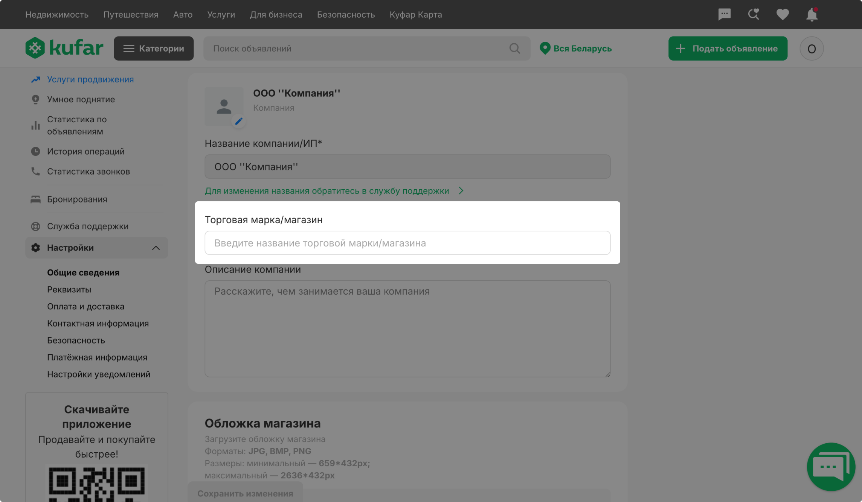
Task: Open the support chat widget bubble
Action: click(831, 467)
